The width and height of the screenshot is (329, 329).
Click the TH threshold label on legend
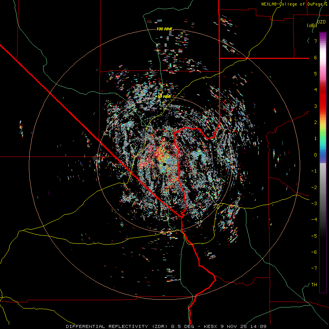tap(314, 285)
